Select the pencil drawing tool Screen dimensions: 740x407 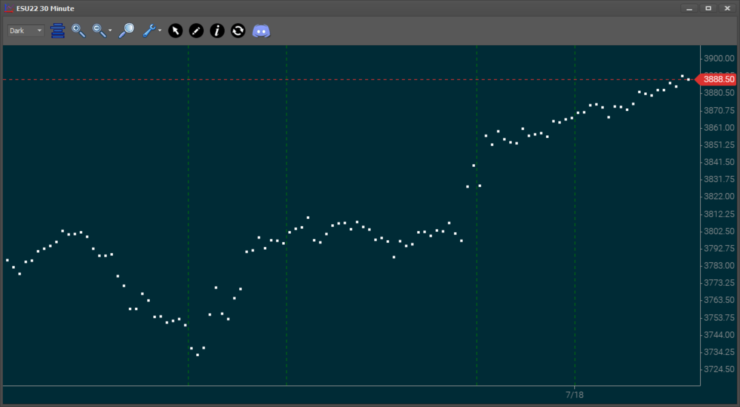tap(196, 31)
